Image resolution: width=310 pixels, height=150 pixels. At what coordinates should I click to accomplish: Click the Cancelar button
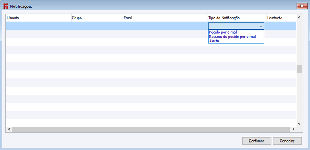point(287,141)
